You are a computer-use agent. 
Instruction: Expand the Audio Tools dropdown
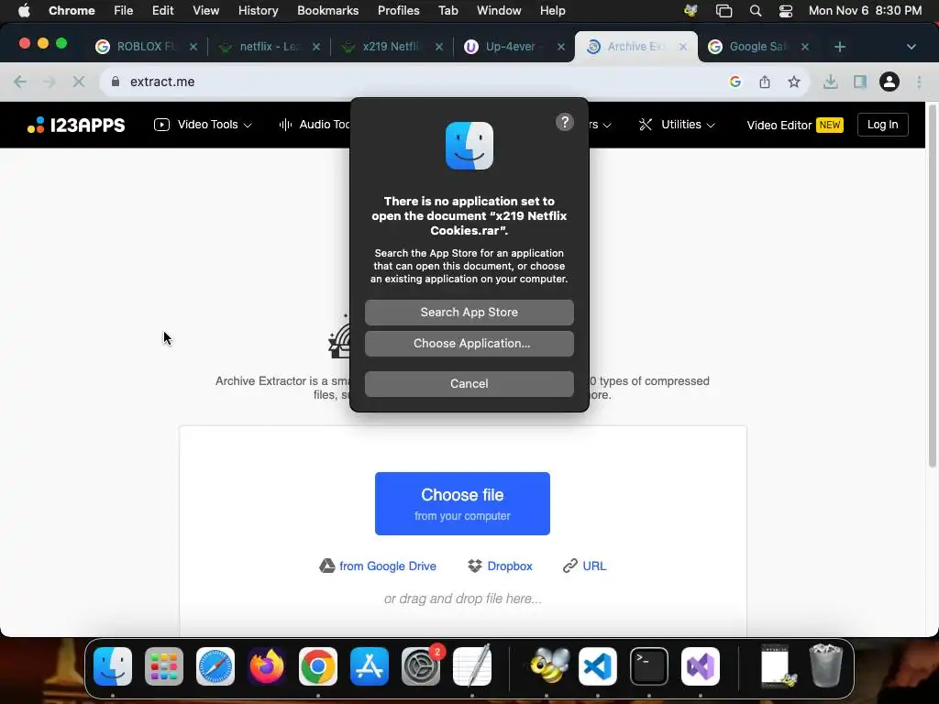click(315, 125)
